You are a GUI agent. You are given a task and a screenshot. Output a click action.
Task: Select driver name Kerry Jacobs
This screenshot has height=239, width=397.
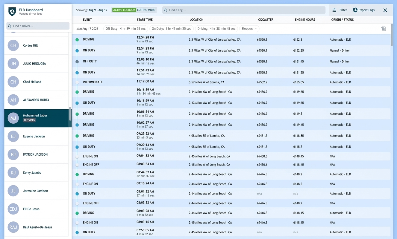(32, 173)
